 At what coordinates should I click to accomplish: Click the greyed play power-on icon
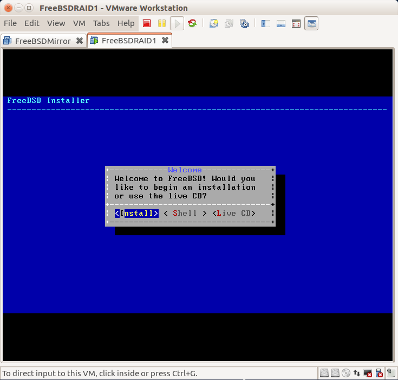click(x=177, y=23)
